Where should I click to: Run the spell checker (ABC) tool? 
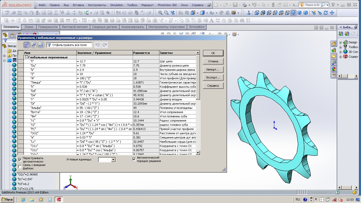coord(7,12)
